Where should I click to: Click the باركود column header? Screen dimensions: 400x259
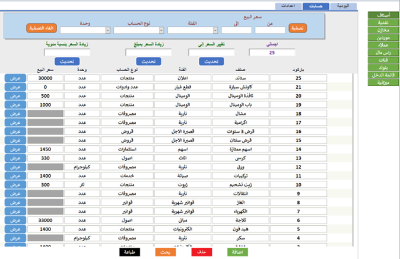pyautogui.click(x=298, y=70)
